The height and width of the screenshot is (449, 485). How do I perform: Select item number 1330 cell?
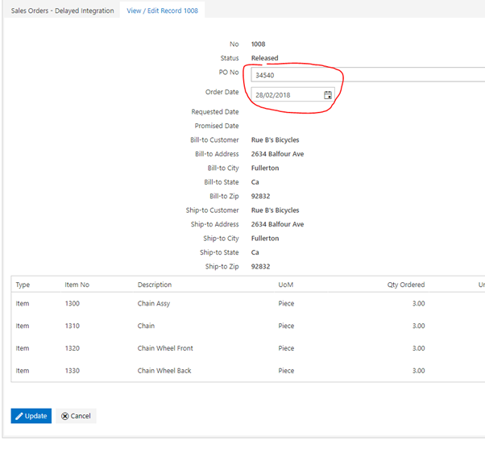(x=73, y=371)
